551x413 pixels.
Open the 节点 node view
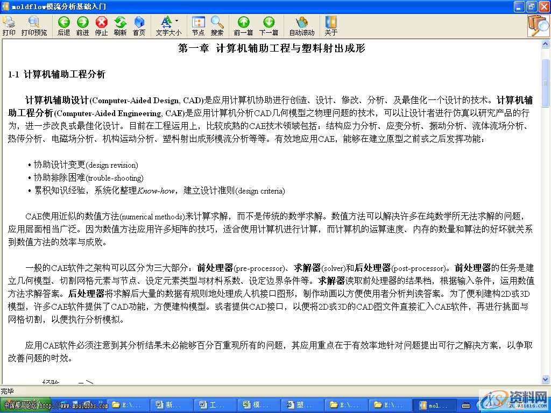[197, 25]
